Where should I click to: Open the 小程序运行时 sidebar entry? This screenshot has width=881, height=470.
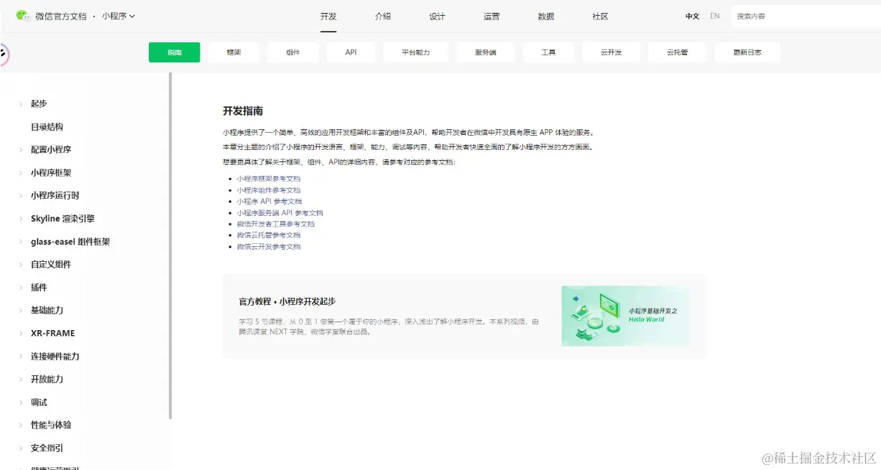tap(55, 196)
